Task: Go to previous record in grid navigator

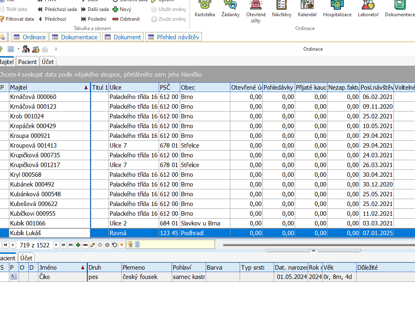Action: (13, 245)
